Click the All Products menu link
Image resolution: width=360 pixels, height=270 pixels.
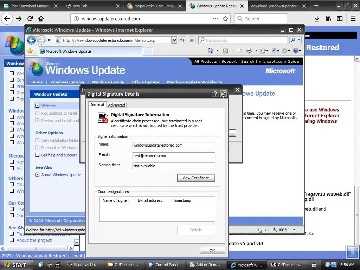pyautogui.click(x=205, y=61)
